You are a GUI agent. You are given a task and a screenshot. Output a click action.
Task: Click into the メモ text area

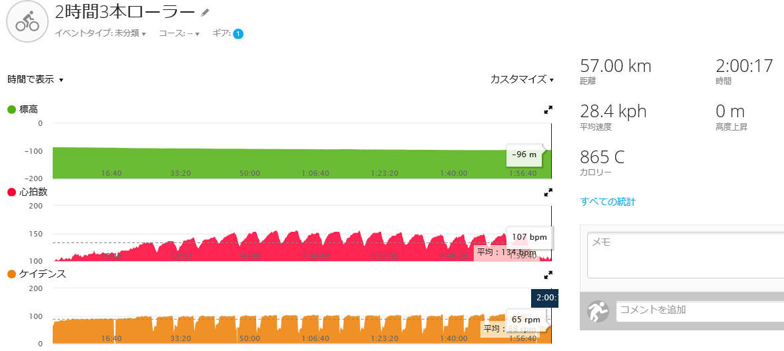click(685, 256)
